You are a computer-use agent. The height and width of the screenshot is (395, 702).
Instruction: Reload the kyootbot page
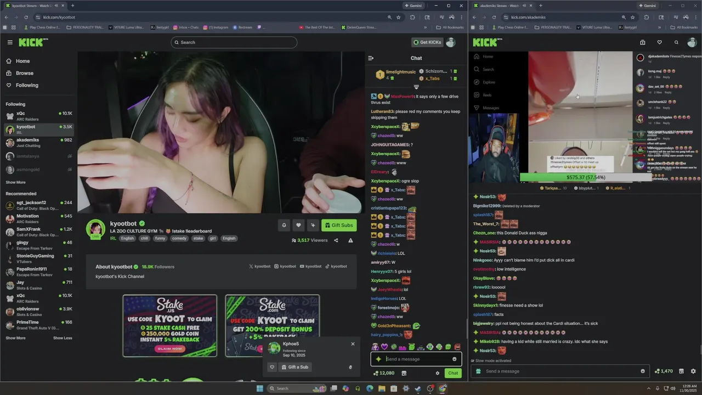(x=25, y=17)
